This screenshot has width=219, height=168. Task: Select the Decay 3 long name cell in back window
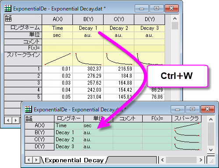(x=150, y=28)
